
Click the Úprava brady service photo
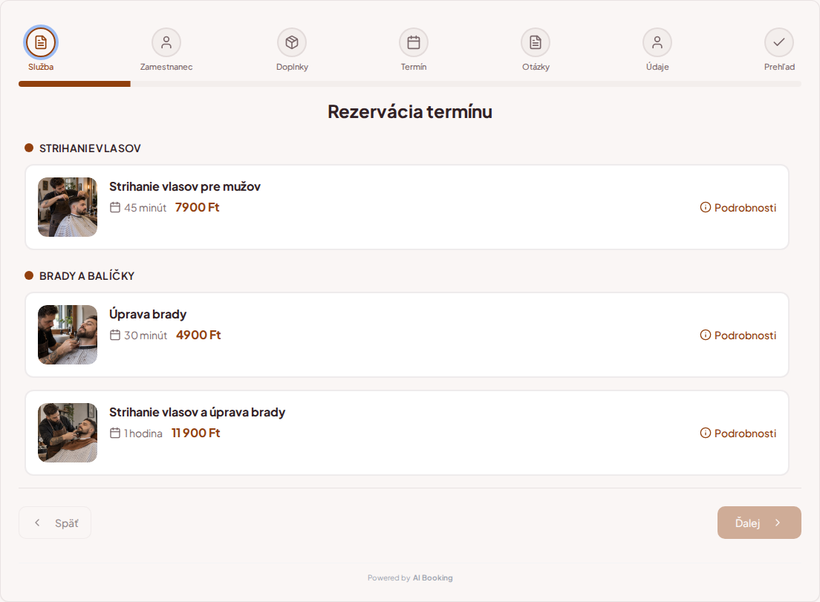pyautogui.click(x=68, y=335)
